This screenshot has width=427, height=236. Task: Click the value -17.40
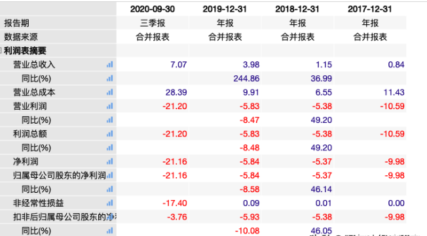click(175, 203)
